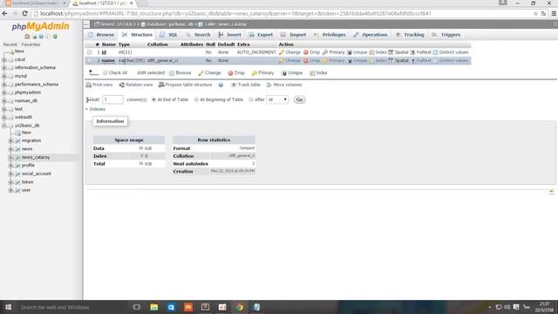Tick the checkbox for the name column
558x314 pixels.
click(x=89, y=61)
